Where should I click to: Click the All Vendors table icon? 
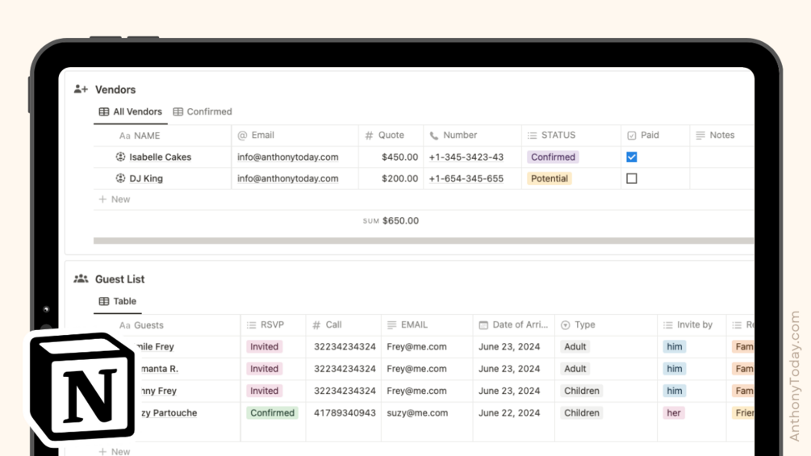104,111
